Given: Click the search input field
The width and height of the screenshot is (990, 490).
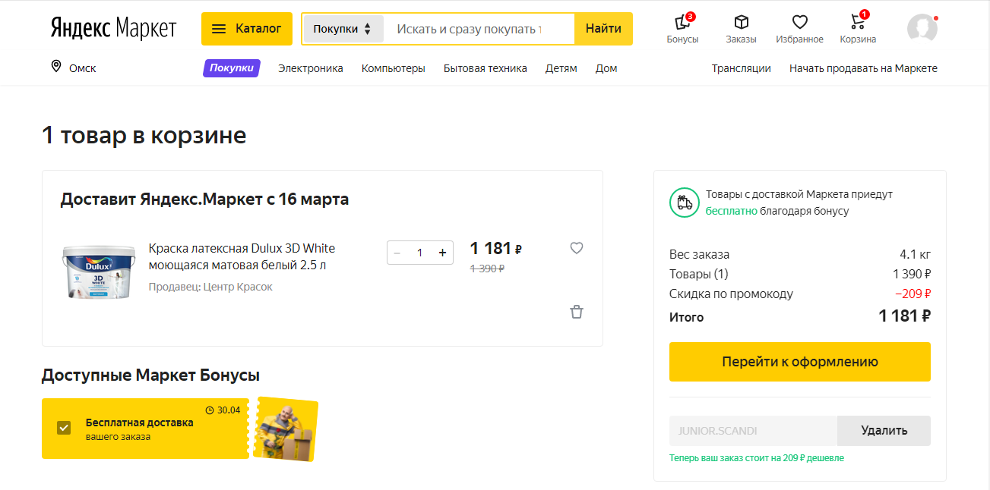Looking at the screenshot, I should [x=479, y=29].
